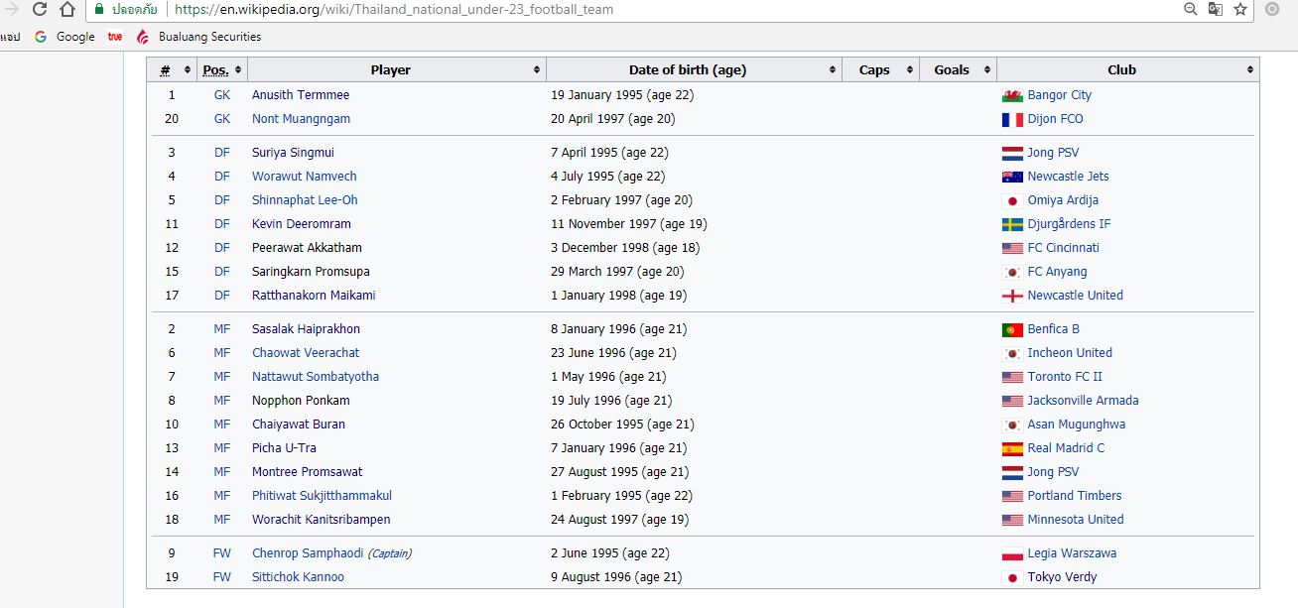Click the secure padlock icon in address bar

[98, 9]
